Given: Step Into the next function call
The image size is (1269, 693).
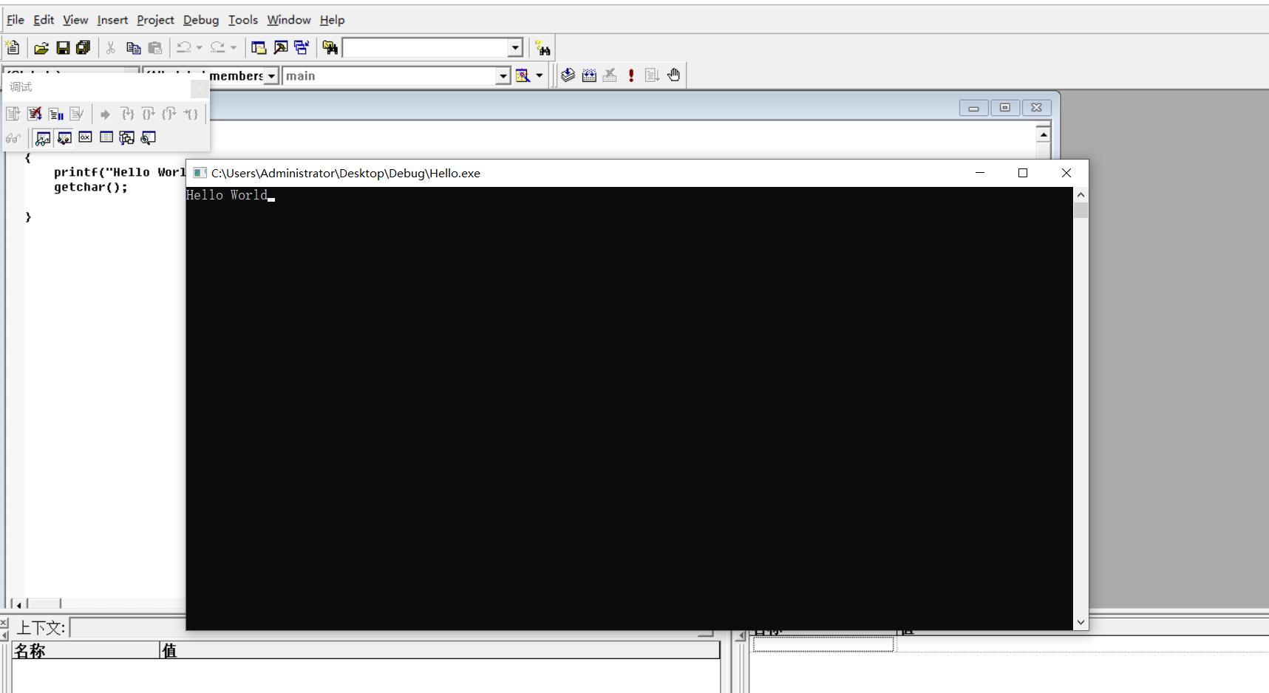Looking at the screenshot, I should click(127, 114).
